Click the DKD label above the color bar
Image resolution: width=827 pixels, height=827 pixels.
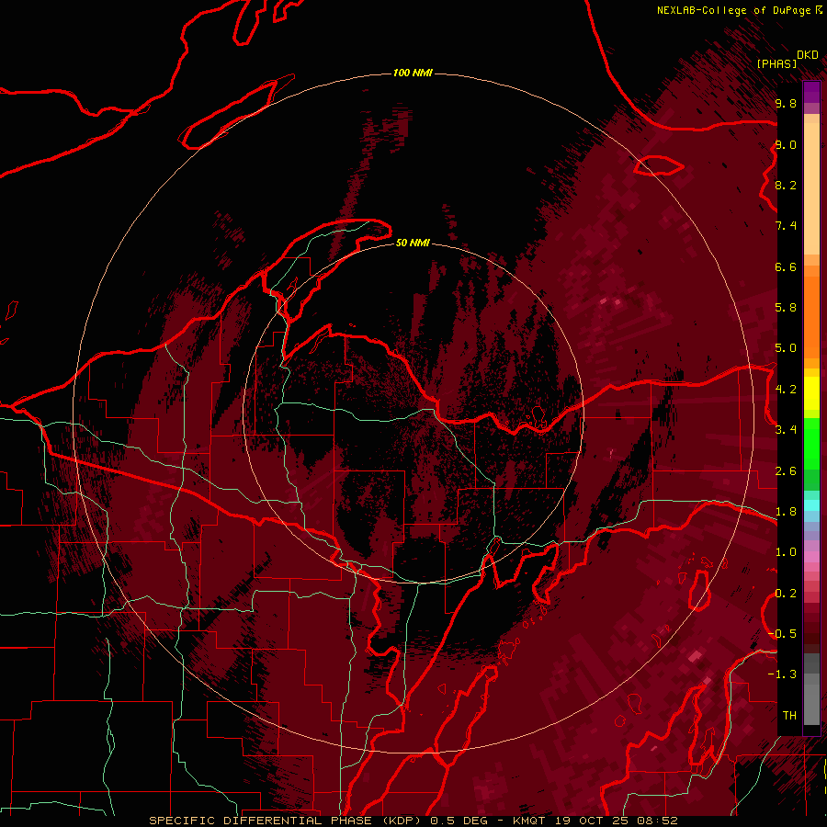(807, 55)
